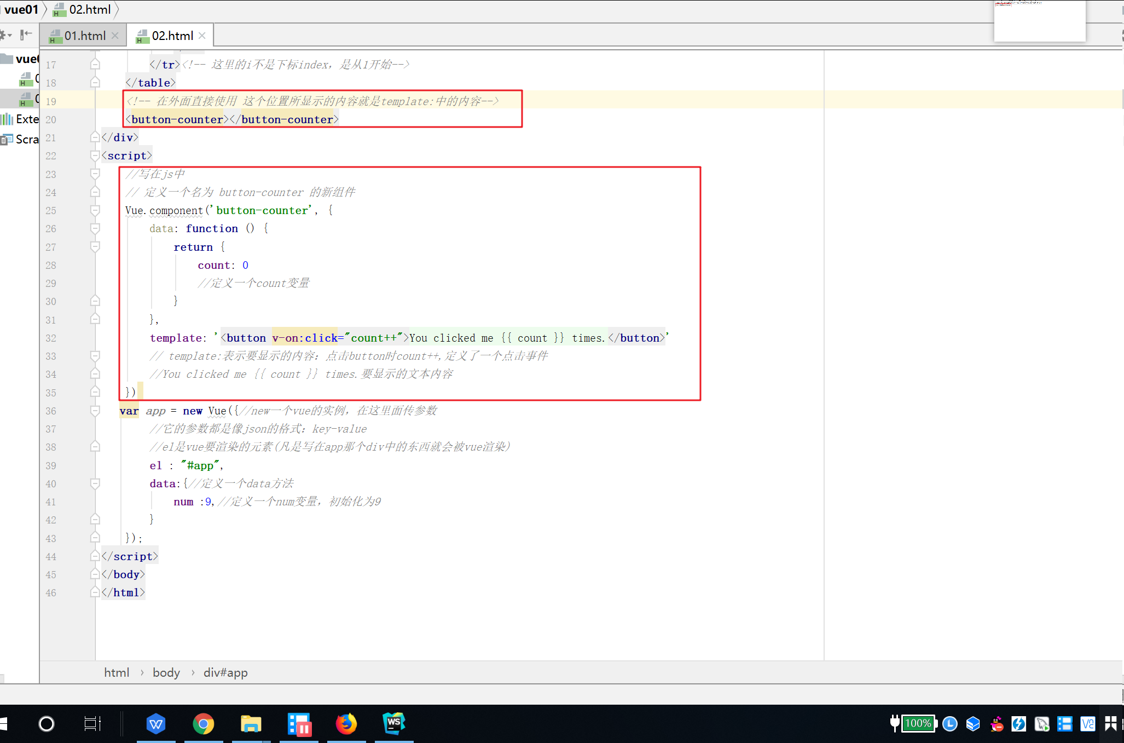
Task: Click the 'button-counter' string on line 25
Action: pyautogui.click(x=262, y=210)
